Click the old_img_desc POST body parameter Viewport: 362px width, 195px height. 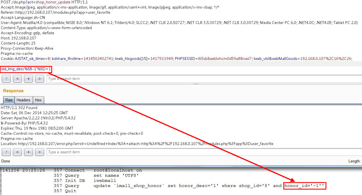[26, 69]
